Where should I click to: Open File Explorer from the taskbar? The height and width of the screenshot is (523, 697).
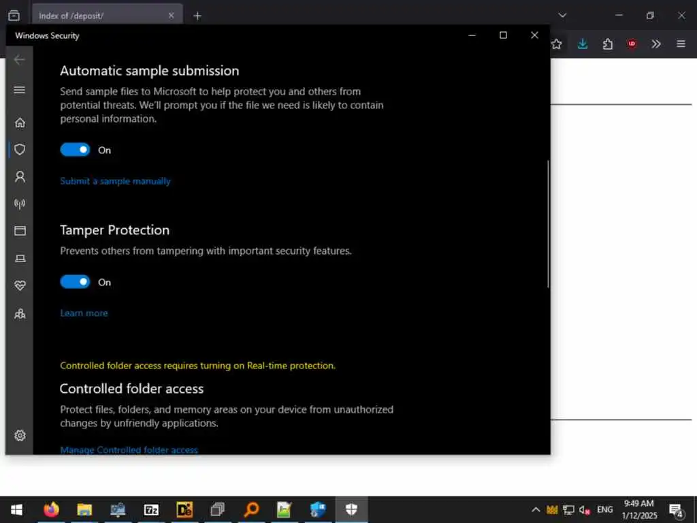click(x=84, y=509)
